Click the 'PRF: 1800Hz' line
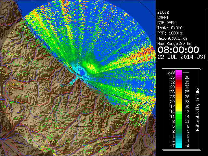Image resolution: width=208 pixels, height=156 pixels. 170,33
